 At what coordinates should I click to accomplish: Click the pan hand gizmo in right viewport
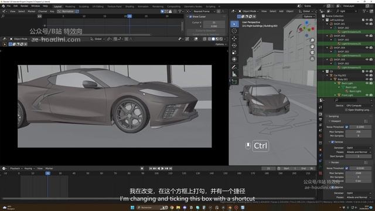312,46
